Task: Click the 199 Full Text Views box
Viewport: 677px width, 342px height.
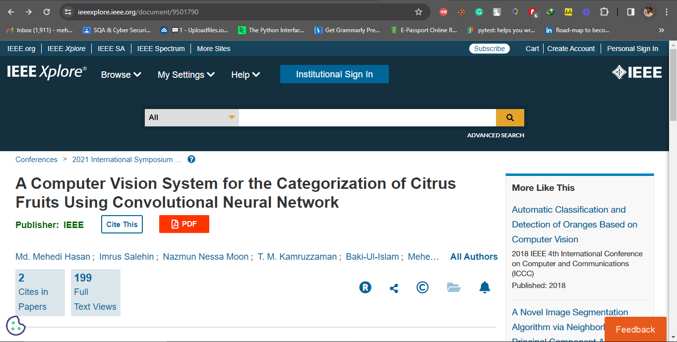Action: tap(96, 292)
